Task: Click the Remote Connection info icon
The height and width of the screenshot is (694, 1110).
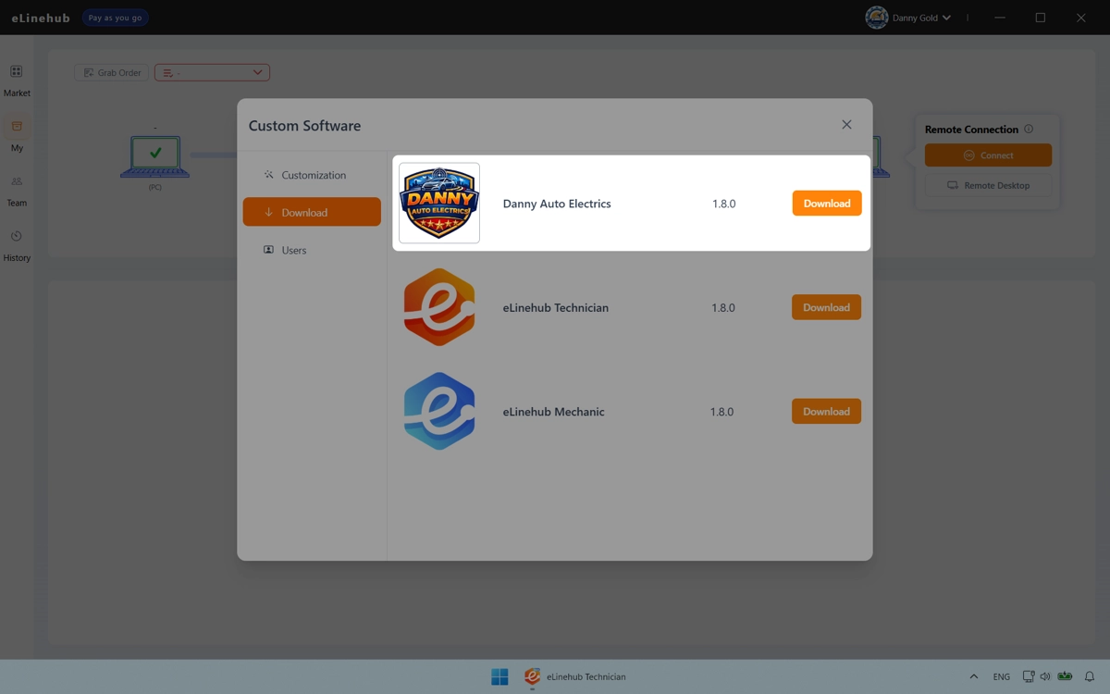Action: [x=1029, y=129]
